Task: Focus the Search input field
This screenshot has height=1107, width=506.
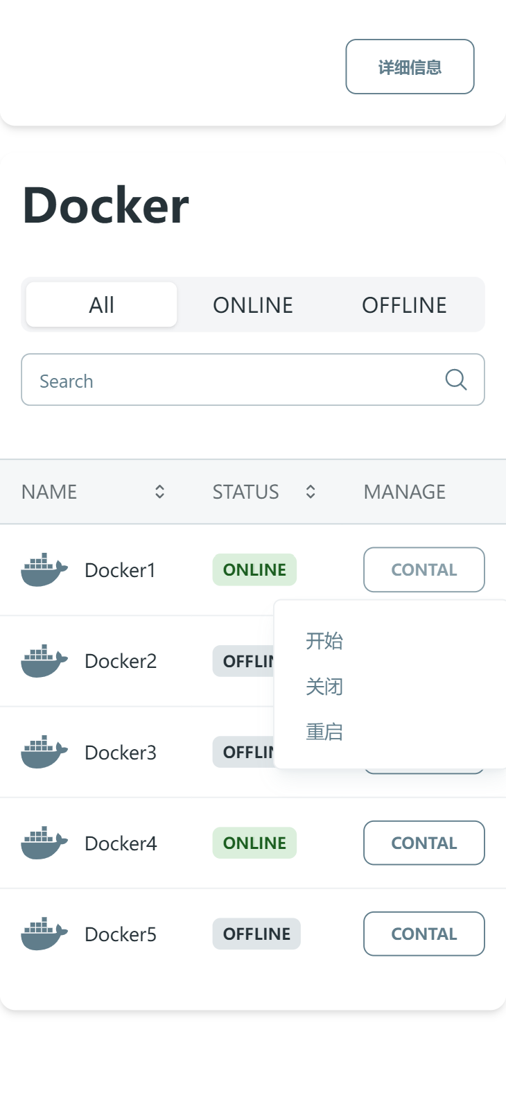Action: click(x=253, y=379)
